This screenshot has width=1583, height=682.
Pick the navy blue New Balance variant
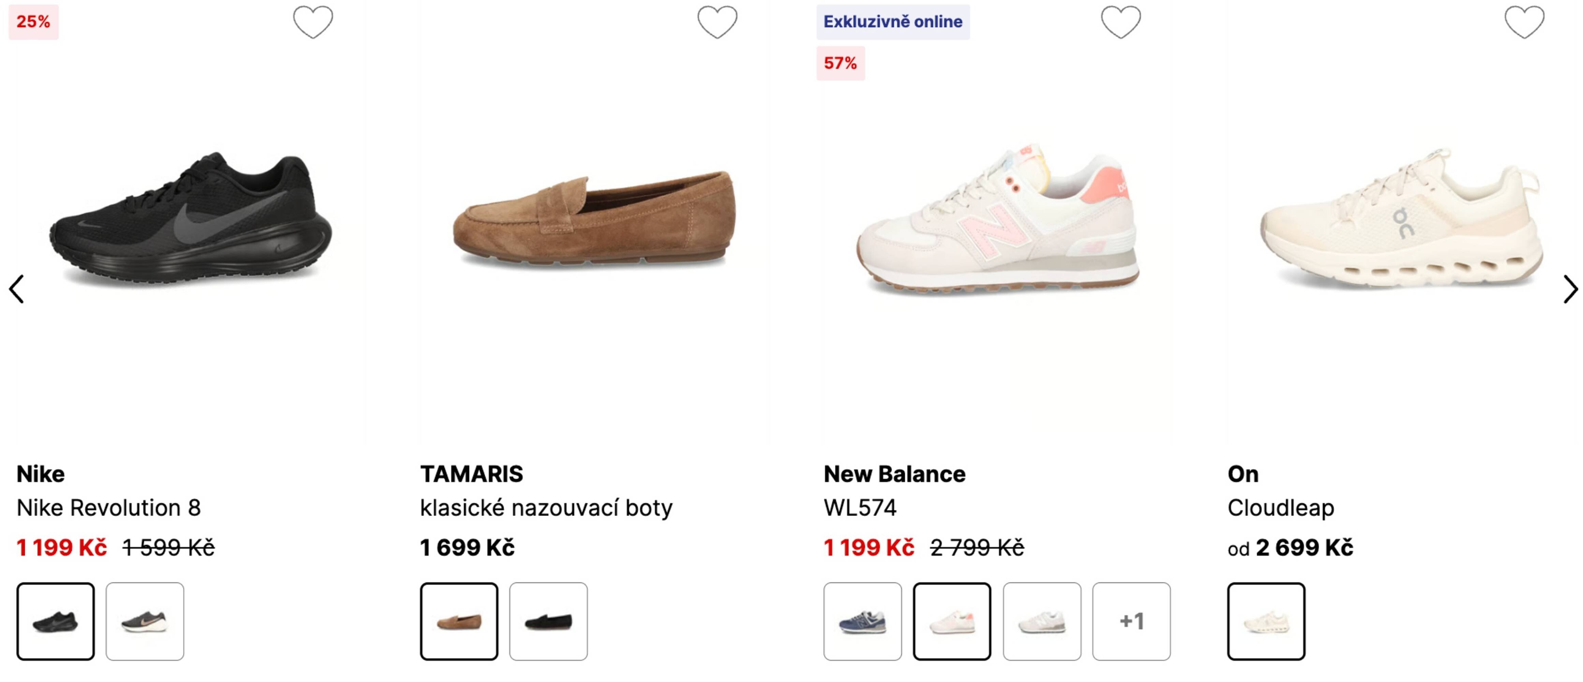coord(863,621)
